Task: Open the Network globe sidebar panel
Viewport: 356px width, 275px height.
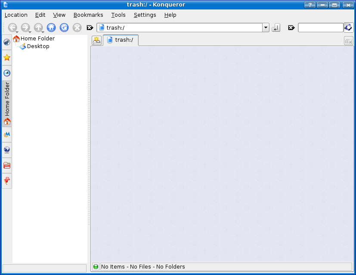Action: pyautogui.click(x=7, y=150)
